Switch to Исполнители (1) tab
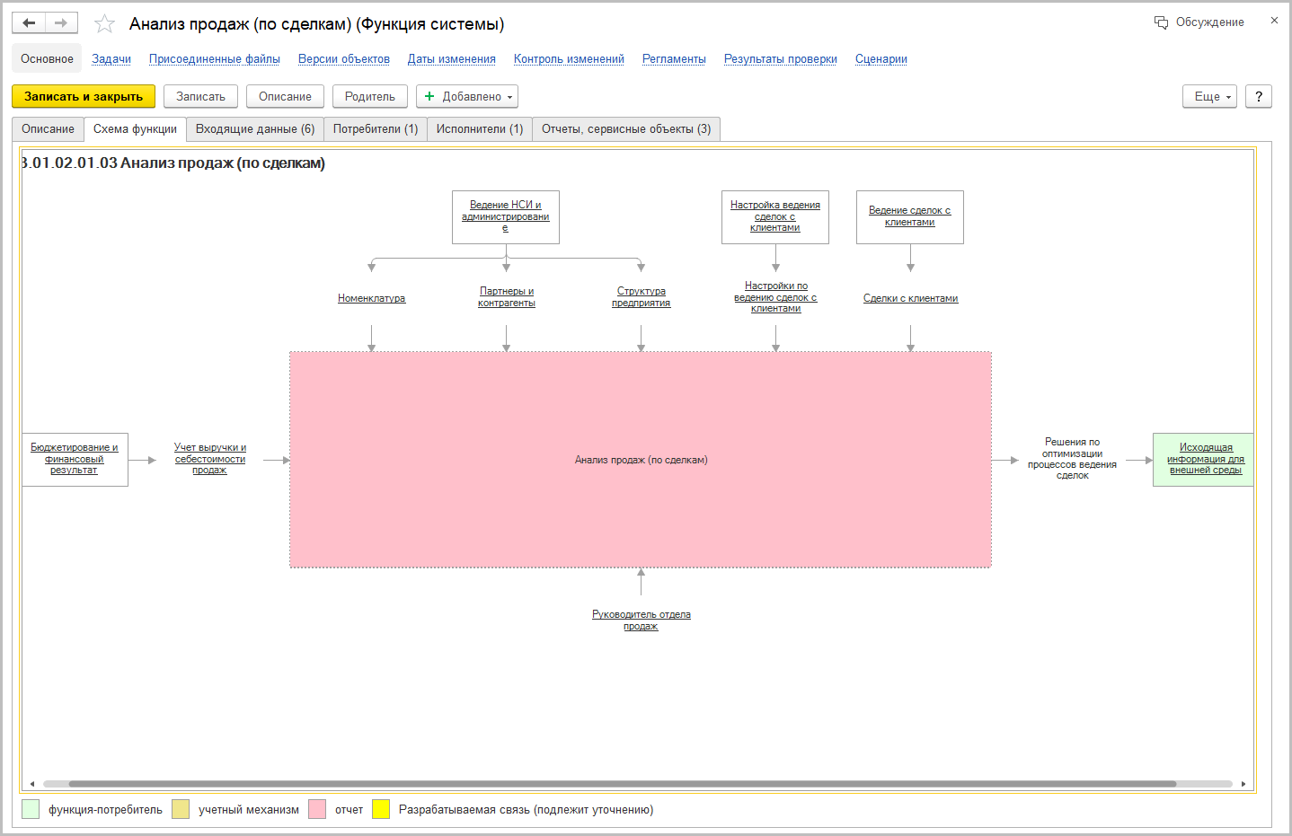The width and height of the screenshot is (1292, 836). [480, 129]
